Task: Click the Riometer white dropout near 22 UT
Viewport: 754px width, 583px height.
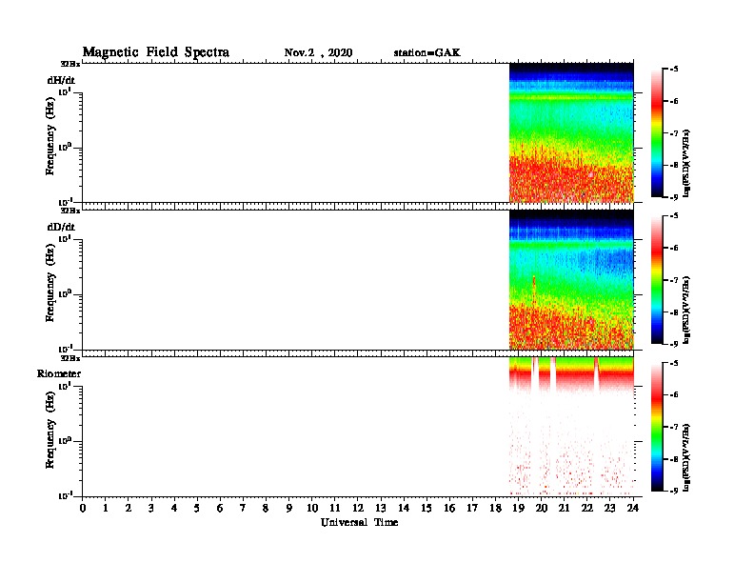Action: point(596,374)
